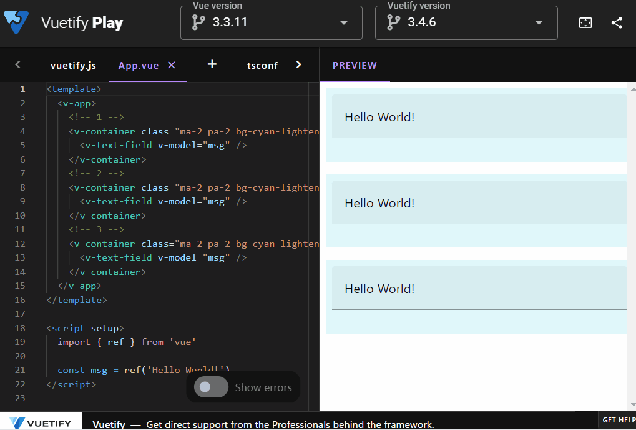
Task: Open the tsconf tab
Action: tap(262, 64)
